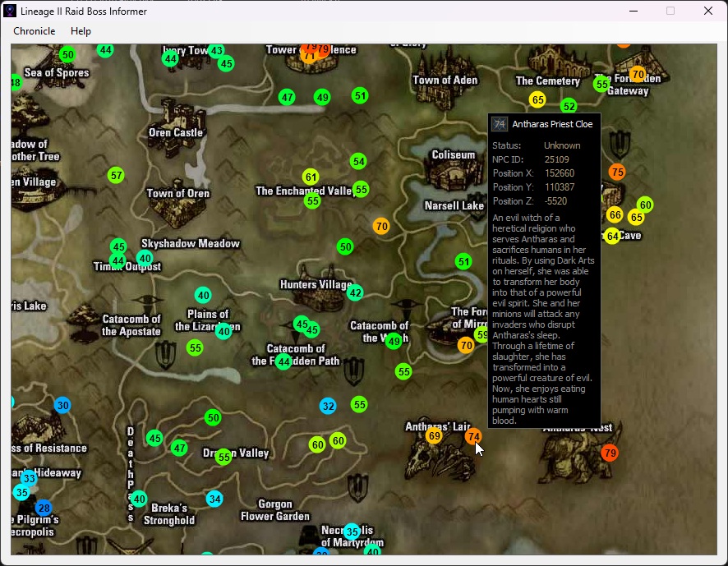Click the level 79 raid boss marker
This screenshot has width=728, height=566.
[609, 453]
